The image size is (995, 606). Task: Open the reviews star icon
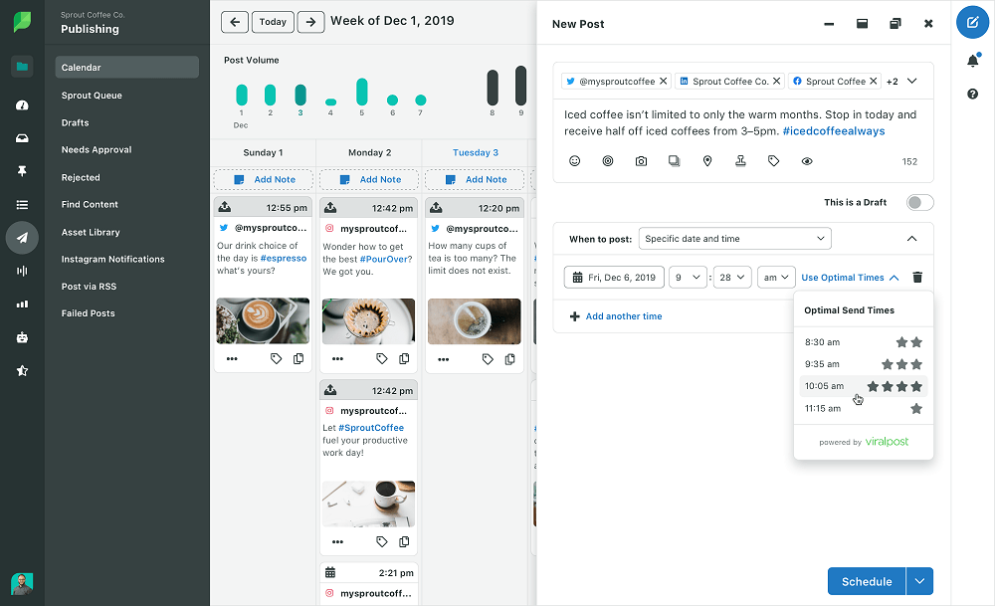pos(22,370)
